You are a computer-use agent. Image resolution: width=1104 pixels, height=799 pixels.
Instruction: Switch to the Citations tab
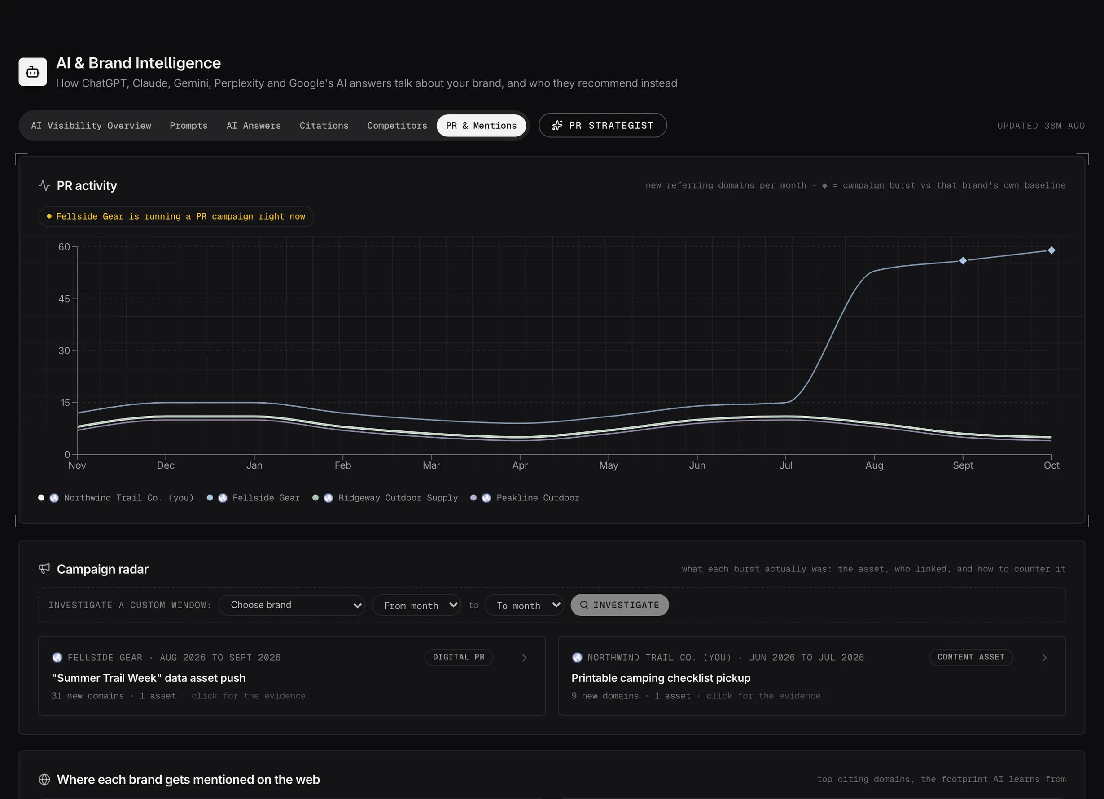(x=324, y=126)
